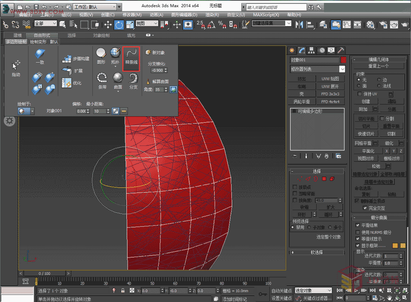Click the 拖动 (Drag) tool icon
The width and height of the screenshot is (411, 302).
(x=16, y=65)
